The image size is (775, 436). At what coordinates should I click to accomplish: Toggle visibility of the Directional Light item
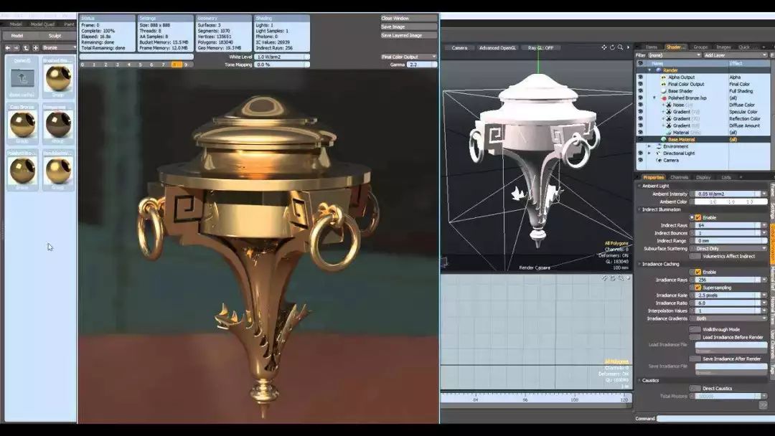(640, 153)
